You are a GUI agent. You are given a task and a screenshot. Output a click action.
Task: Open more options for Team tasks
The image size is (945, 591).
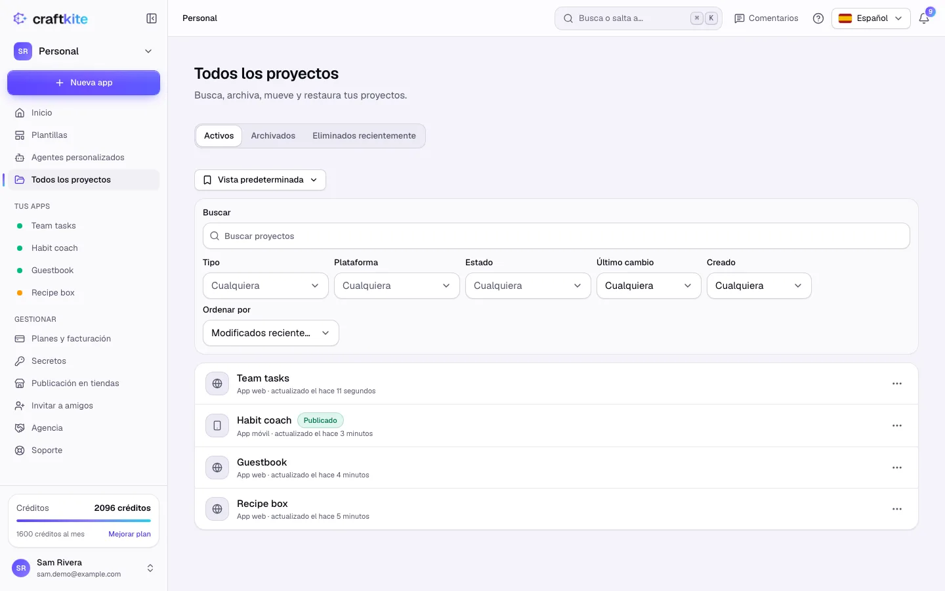(897, 383)
